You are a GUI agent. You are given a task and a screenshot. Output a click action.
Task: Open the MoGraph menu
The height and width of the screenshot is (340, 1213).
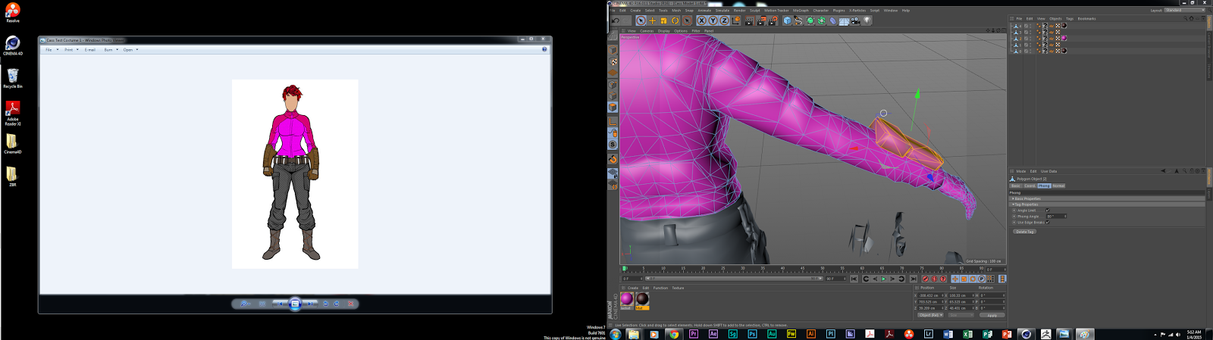[801, 11]
